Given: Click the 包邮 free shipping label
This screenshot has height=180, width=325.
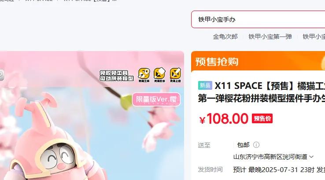Looking at the screenshot, I should [x=244, y=145].
